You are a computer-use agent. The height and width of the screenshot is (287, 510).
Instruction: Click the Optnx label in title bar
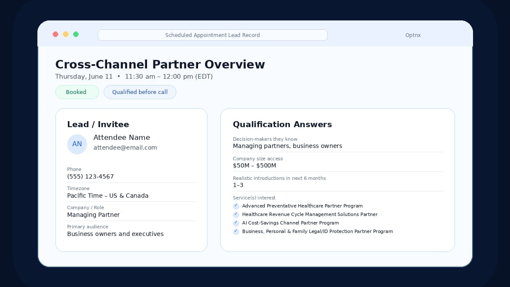click(413, 35)
